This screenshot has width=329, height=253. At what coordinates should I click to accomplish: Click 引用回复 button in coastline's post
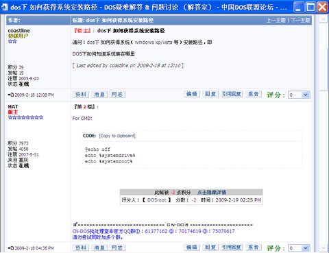coord(232,94)
